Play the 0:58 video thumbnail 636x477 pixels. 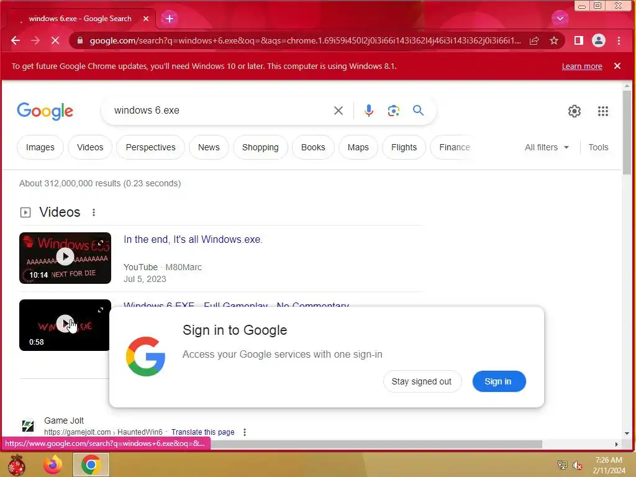65,325
